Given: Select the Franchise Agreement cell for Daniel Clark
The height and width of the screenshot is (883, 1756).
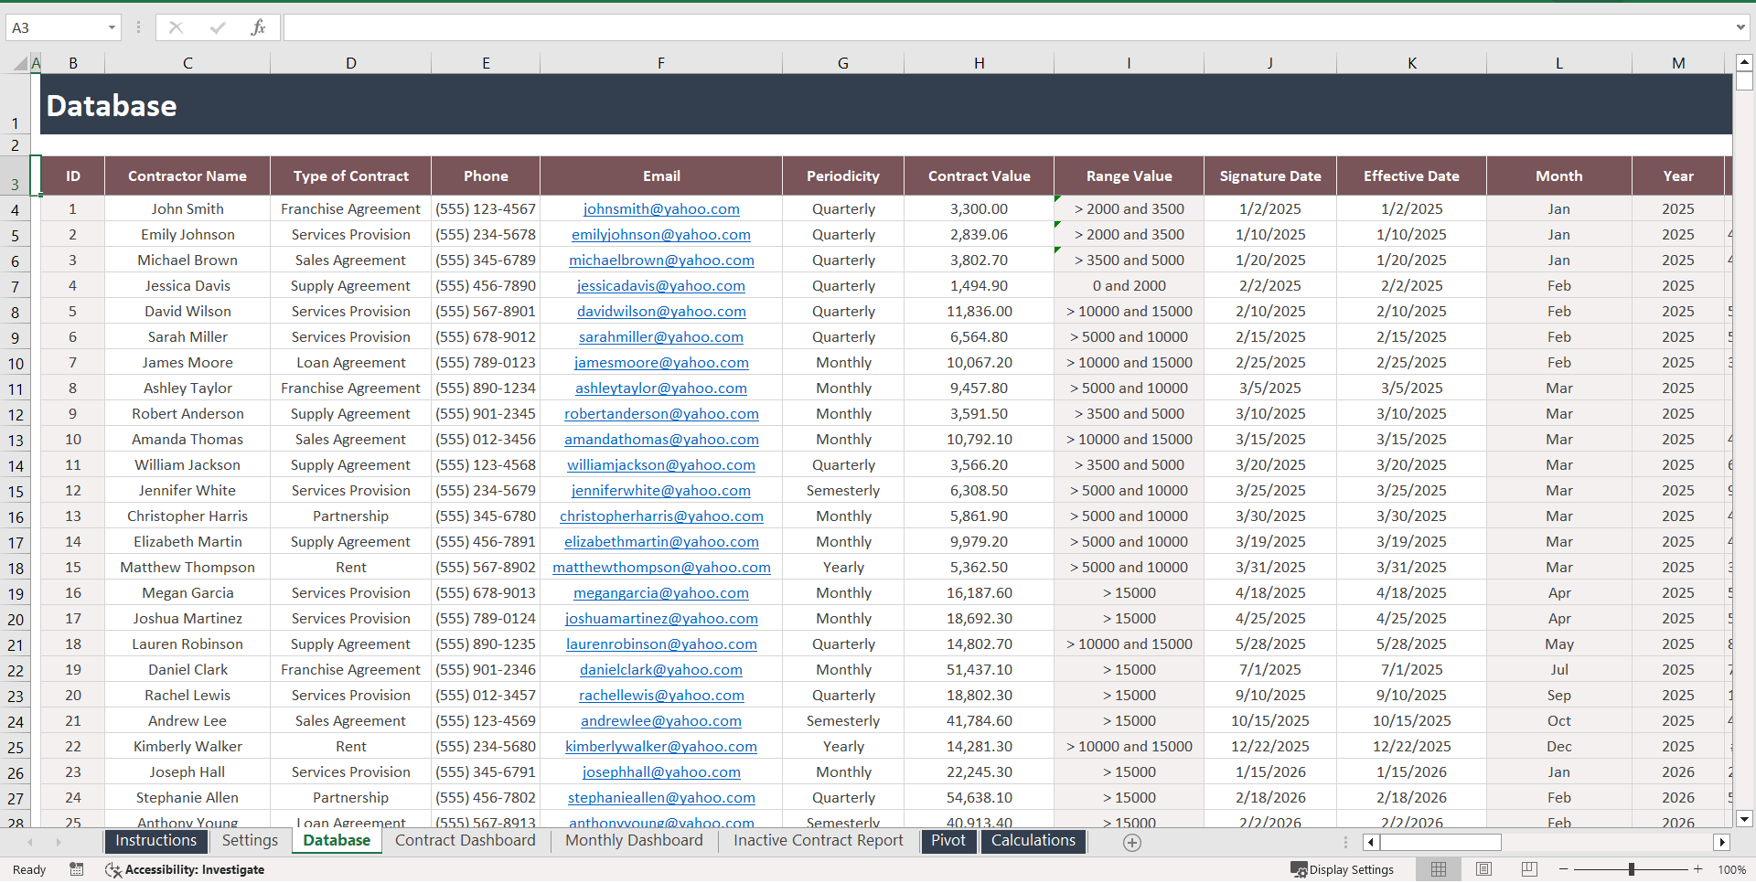Looking at the screenshot, I should pos(350,670).
